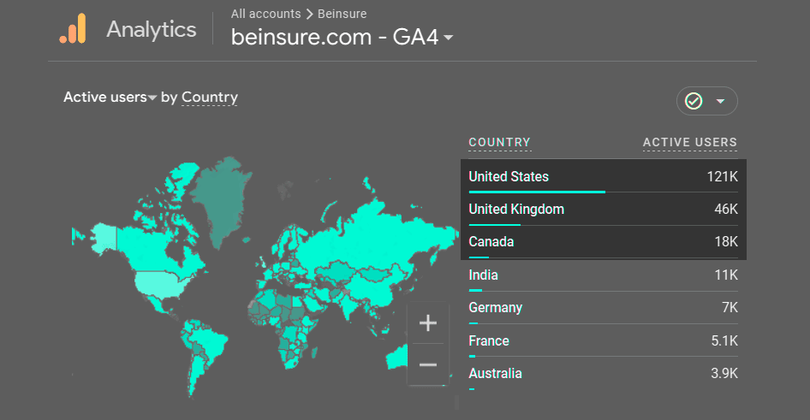The height and width of the screenshot is (420, 810).
Task: Click the ACTIVE USERS column header
Action: tap(689, 142)
